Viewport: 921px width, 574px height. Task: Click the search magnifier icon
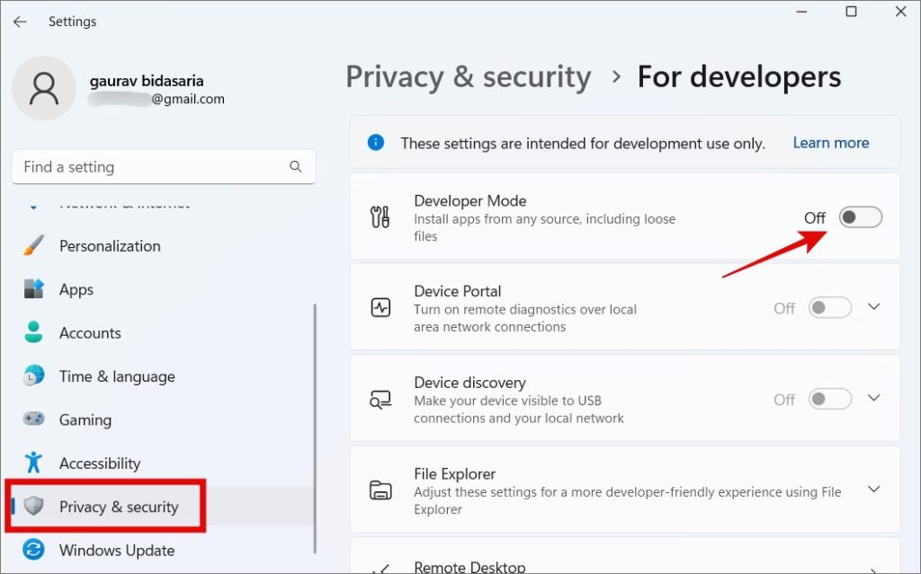tap(295, 167)
